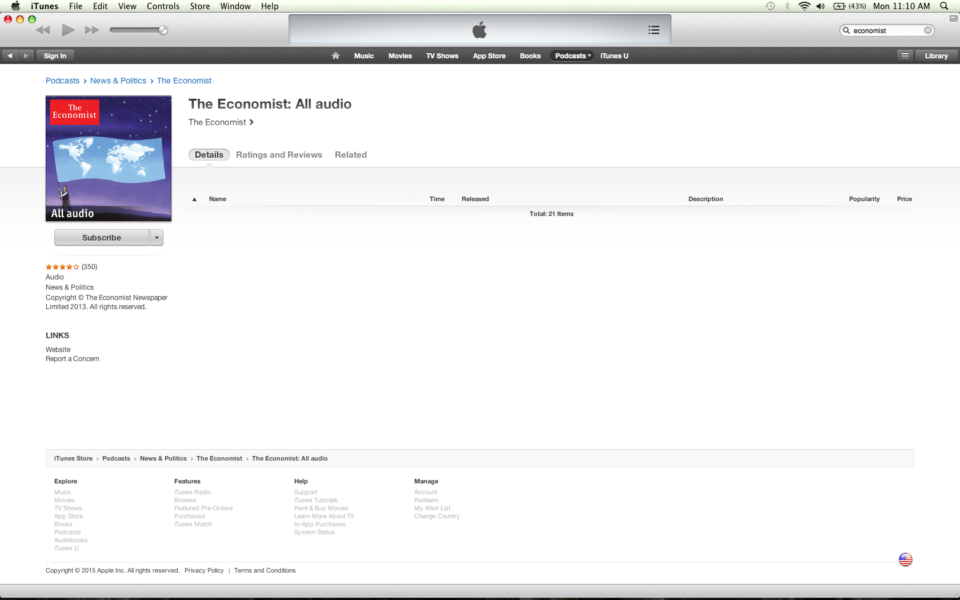Open the File menu
Image resolution: width=960 pixels, height=600 pixels.
tap(76, 6)
